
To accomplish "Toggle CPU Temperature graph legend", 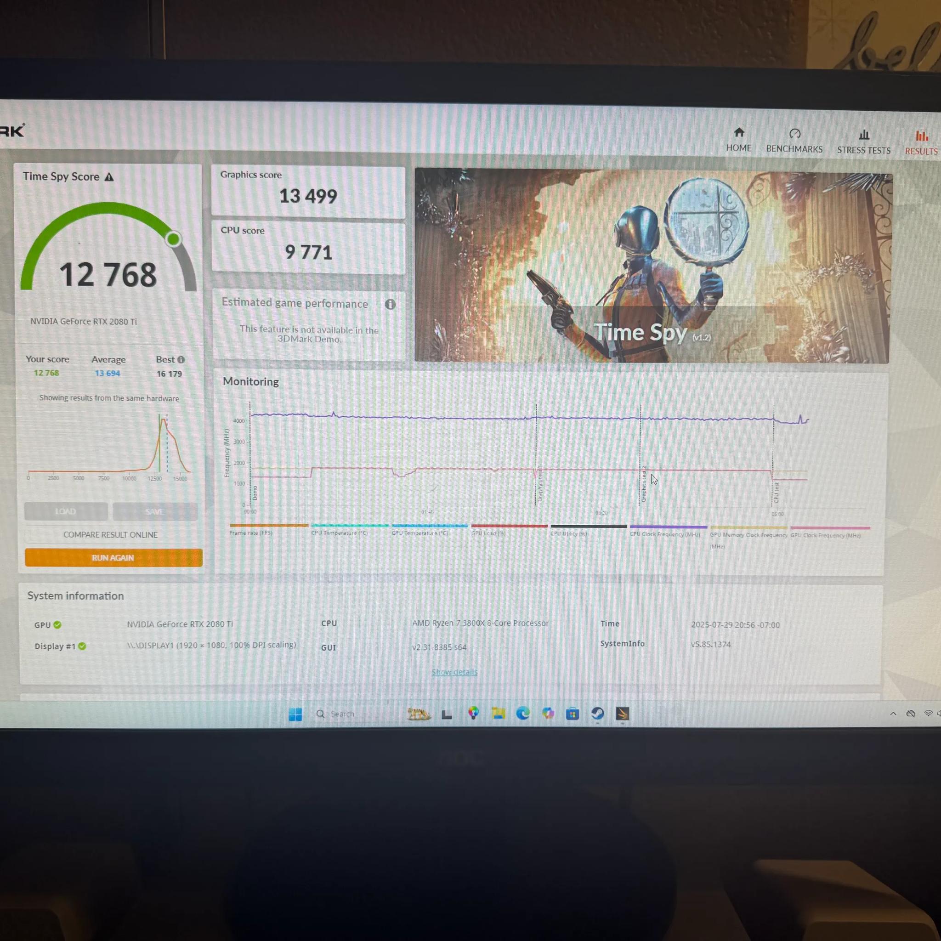I will (350, 529).
